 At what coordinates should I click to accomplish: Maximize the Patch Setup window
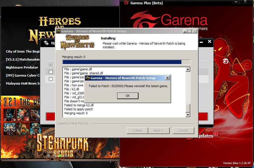pyautogui.click(x=190, y=31)
